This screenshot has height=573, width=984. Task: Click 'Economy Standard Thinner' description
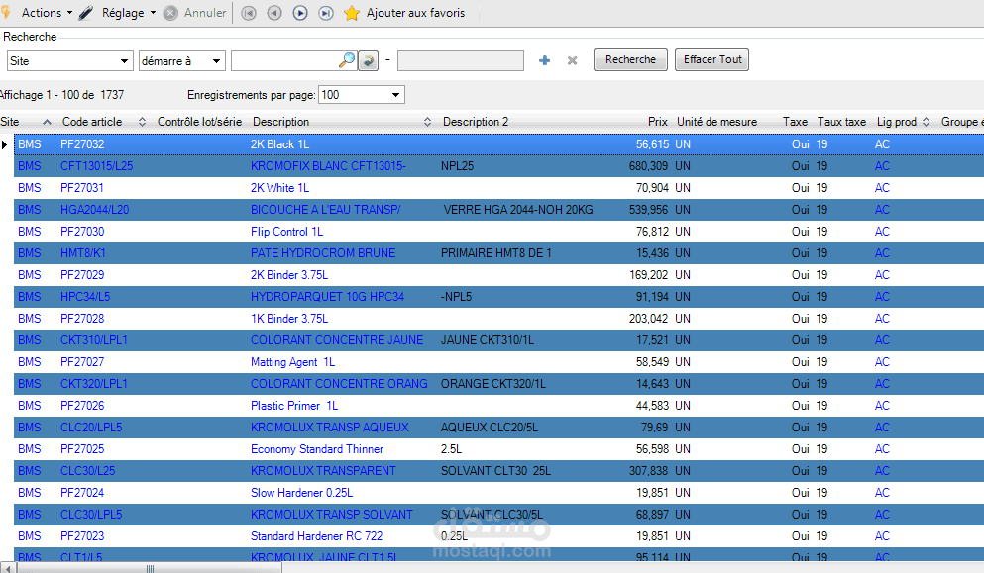pyautogui.click(x=317, y=449)
